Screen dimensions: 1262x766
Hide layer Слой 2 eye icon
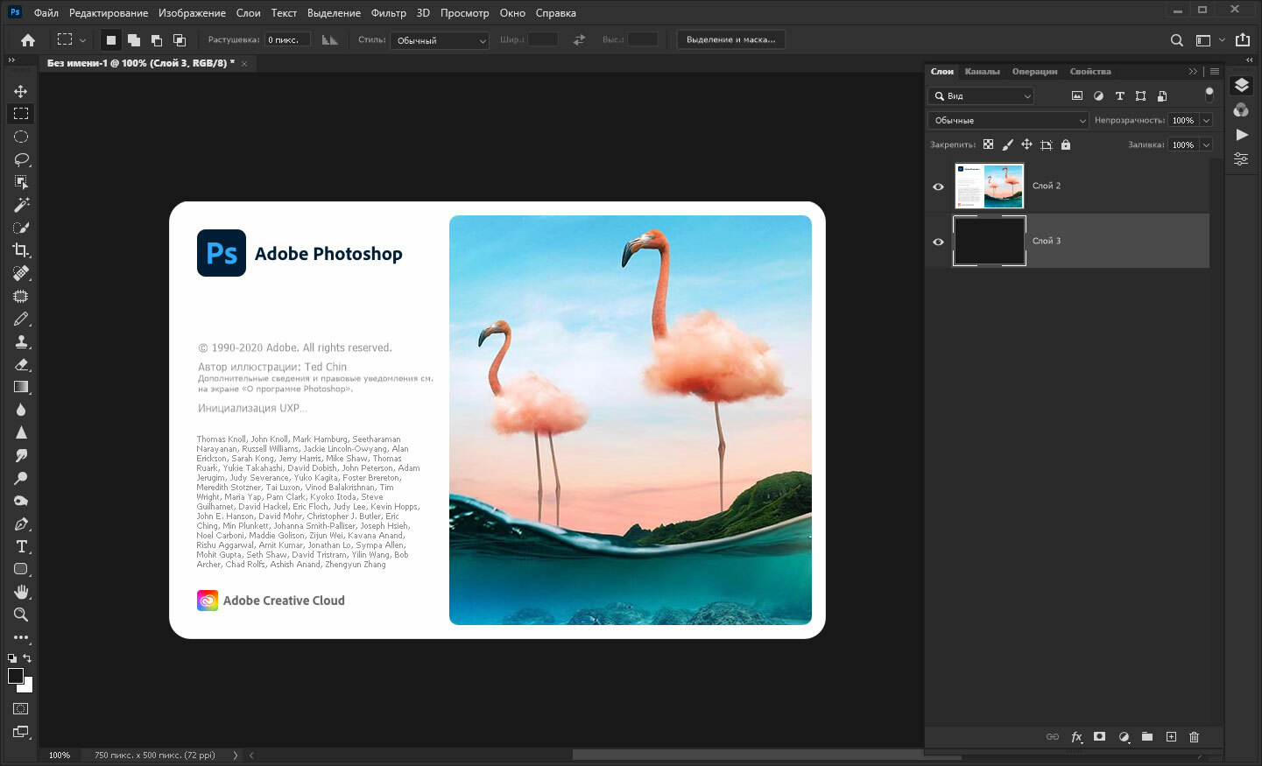pyautogui.click(x=938, y=186)
